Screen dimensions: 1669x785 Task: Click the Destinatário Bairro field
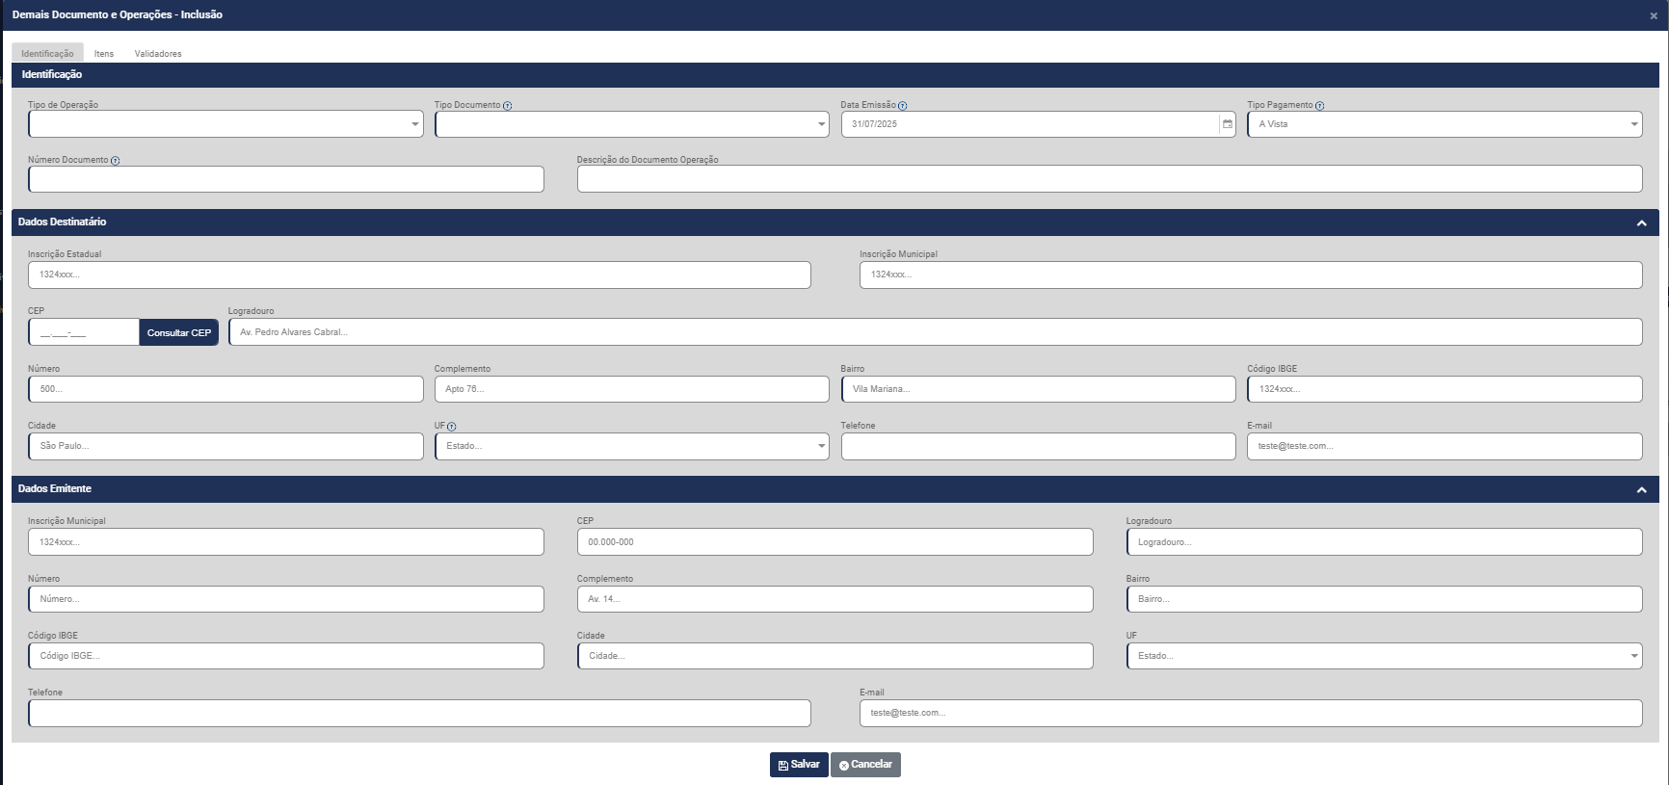click(1039, 389)
